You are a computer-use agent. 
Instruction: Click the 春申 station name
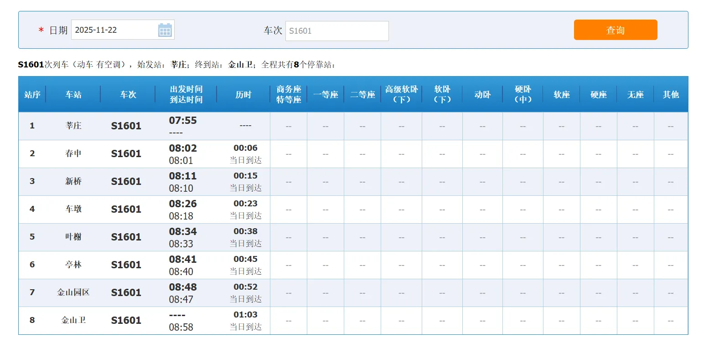click(x=73, y=153)
